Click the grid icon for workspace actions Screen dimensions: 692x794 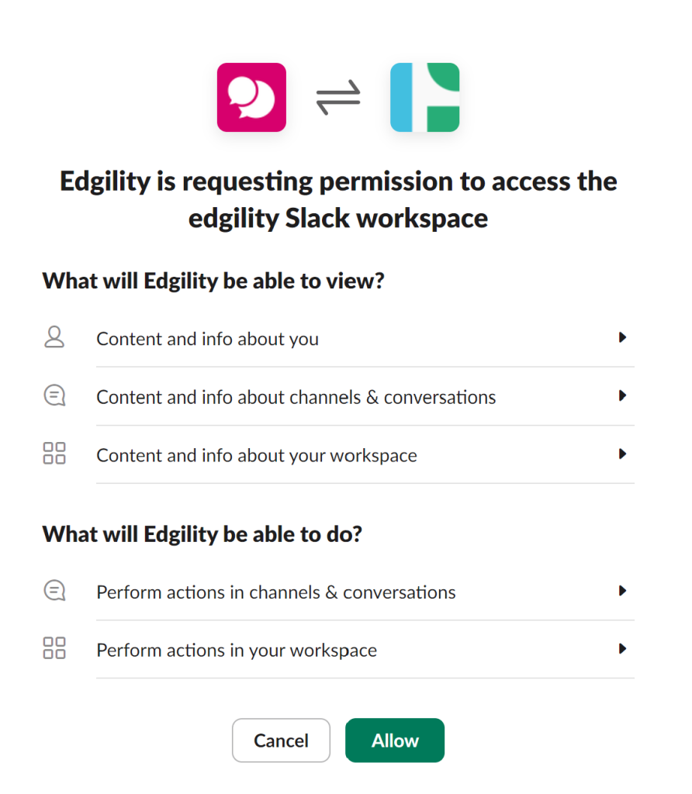tap(54, 648)
